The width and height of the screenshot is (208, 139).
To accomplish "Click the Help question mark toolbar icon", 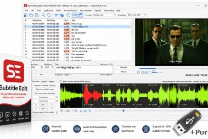I will 68,15.
